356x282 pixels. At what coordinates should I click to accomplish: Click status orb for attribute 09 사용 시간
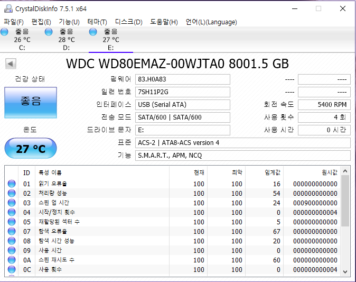pyautogui.click(x=12, y=250)
